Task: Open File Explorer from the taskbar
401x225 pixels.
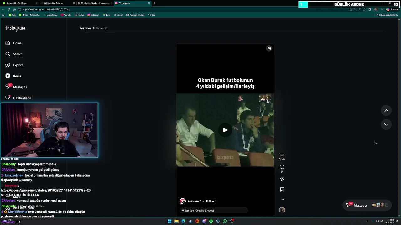Action: (x=176, y=221)
